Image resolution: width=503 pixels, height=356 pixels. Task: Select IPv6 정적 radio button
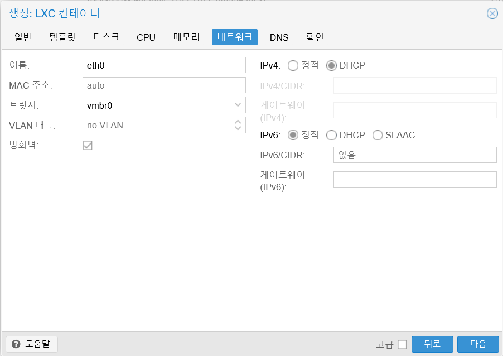[293, 135]
